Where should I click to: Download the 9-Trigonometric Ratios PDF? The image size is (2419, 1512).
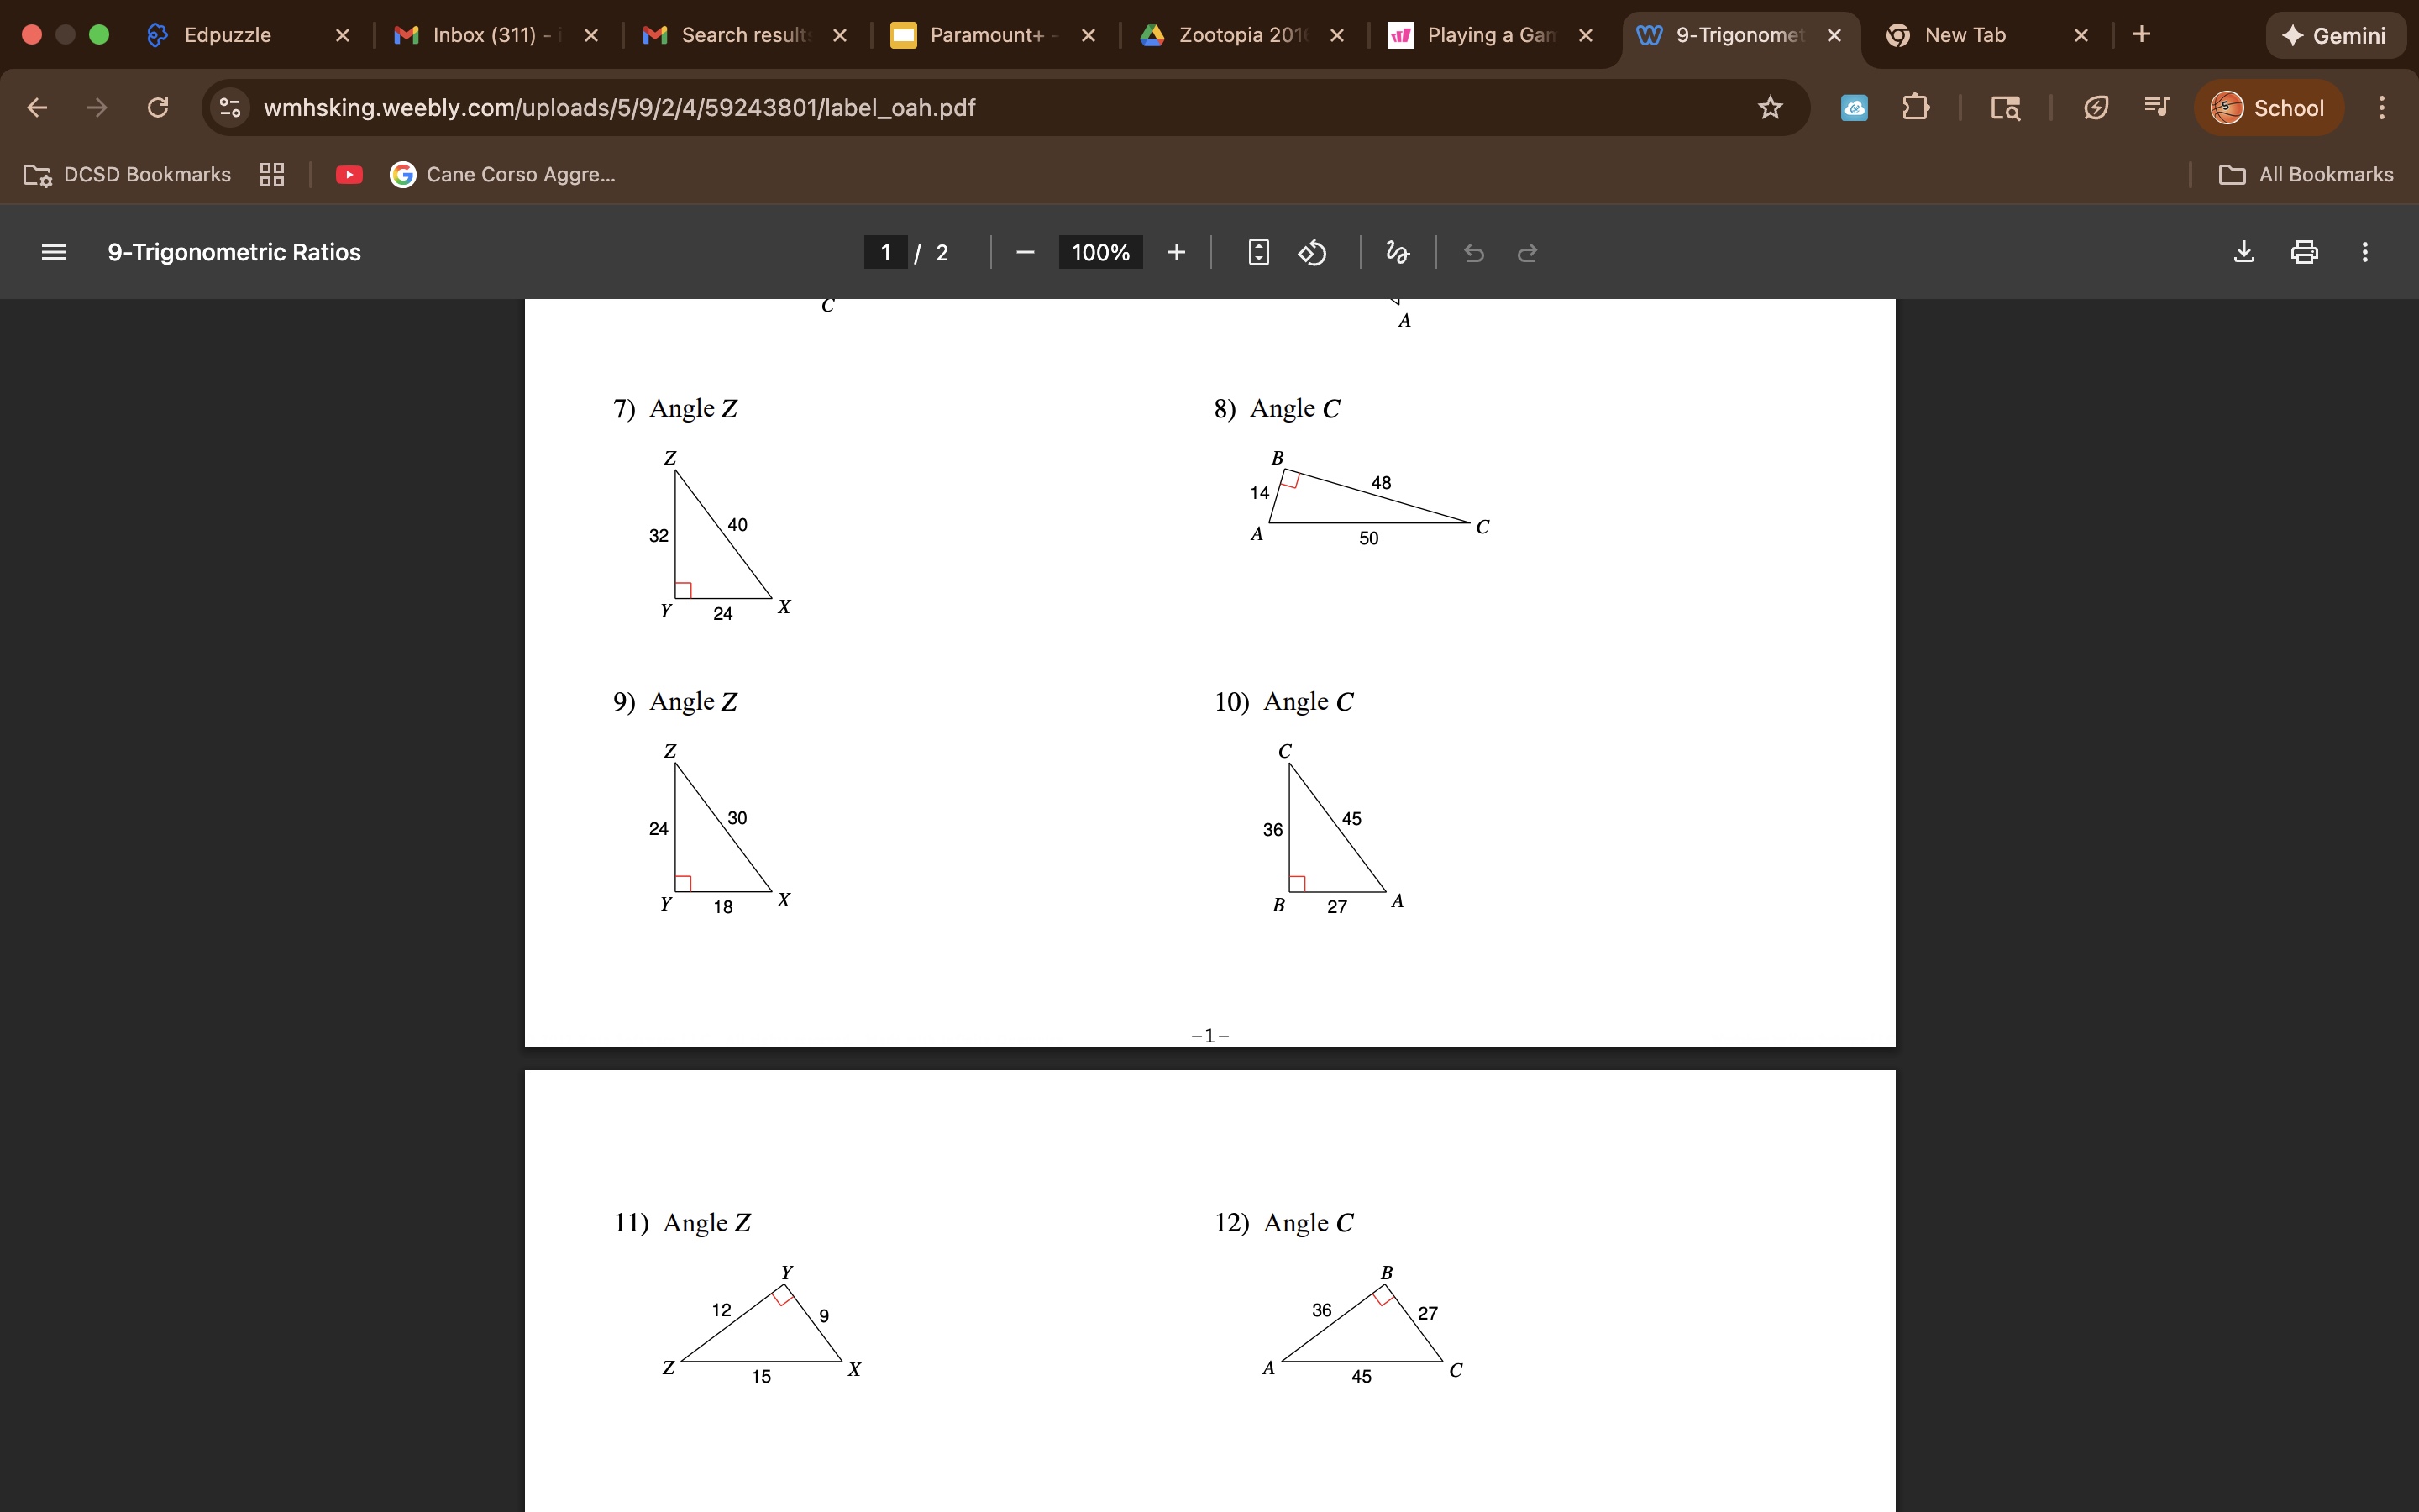pyautogui.click(x=2243, y=252)
